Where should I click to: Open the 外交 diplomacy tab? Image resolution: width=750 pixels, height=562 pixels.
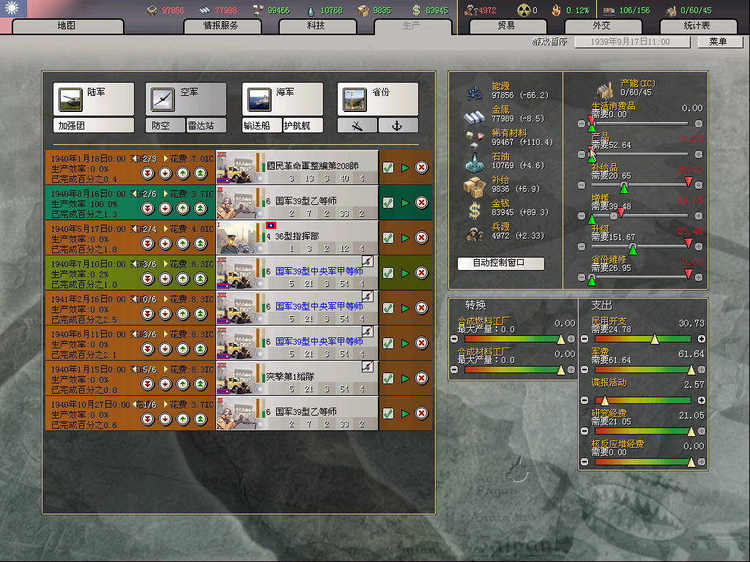(x=601, y=26)
